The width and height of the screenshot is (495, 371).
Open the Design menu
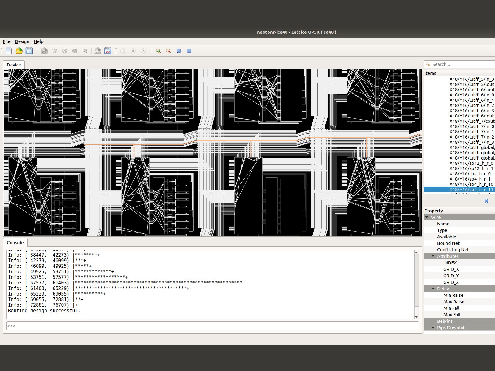click(x=22, y=41)
